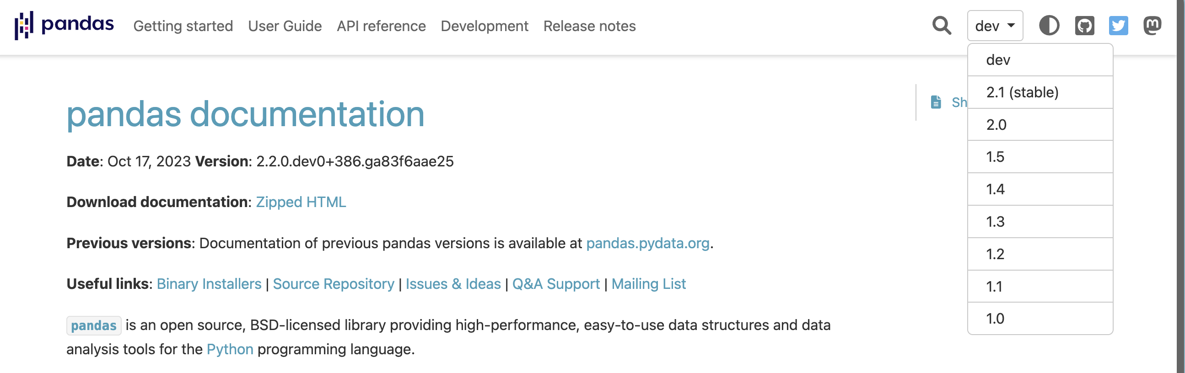
Task: Open the search magnifier icon
Action: [942, 26]
